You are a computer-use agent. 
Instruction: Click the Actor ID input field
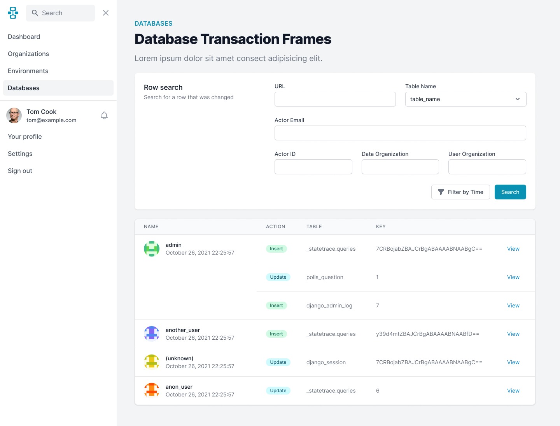[313, 167]
